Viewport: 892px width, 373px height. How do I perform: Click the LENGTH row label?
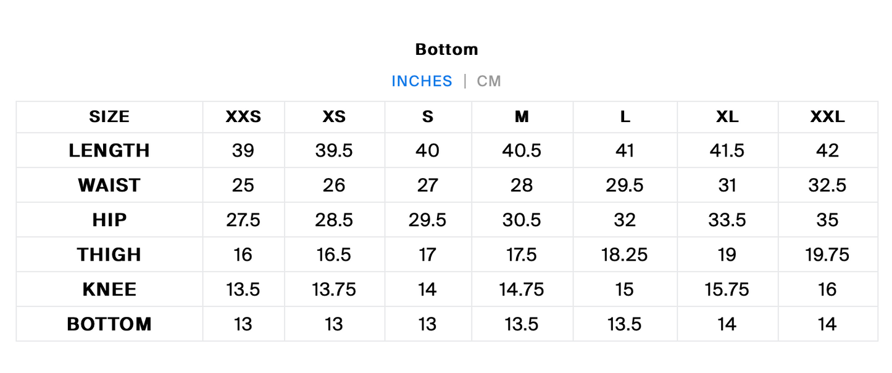tap(109, 150)
